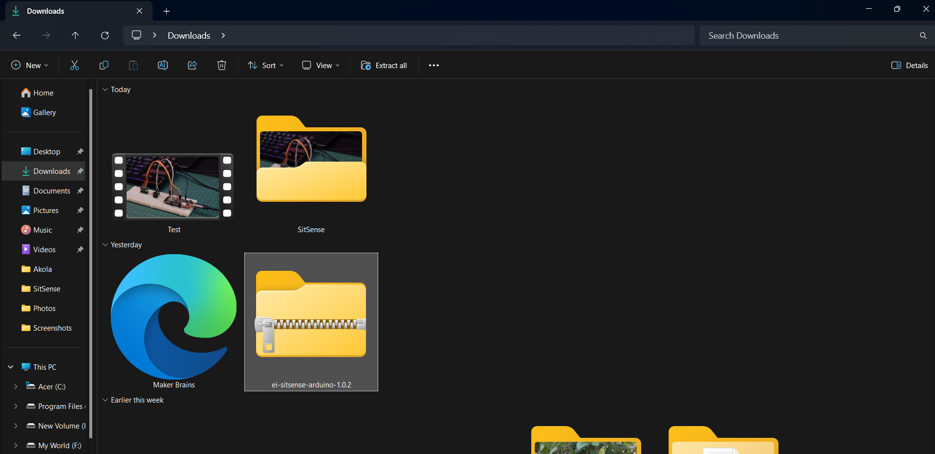Click the PC monitor icon in address bar
Screen dimensions: 935x454
pos(136,35)
